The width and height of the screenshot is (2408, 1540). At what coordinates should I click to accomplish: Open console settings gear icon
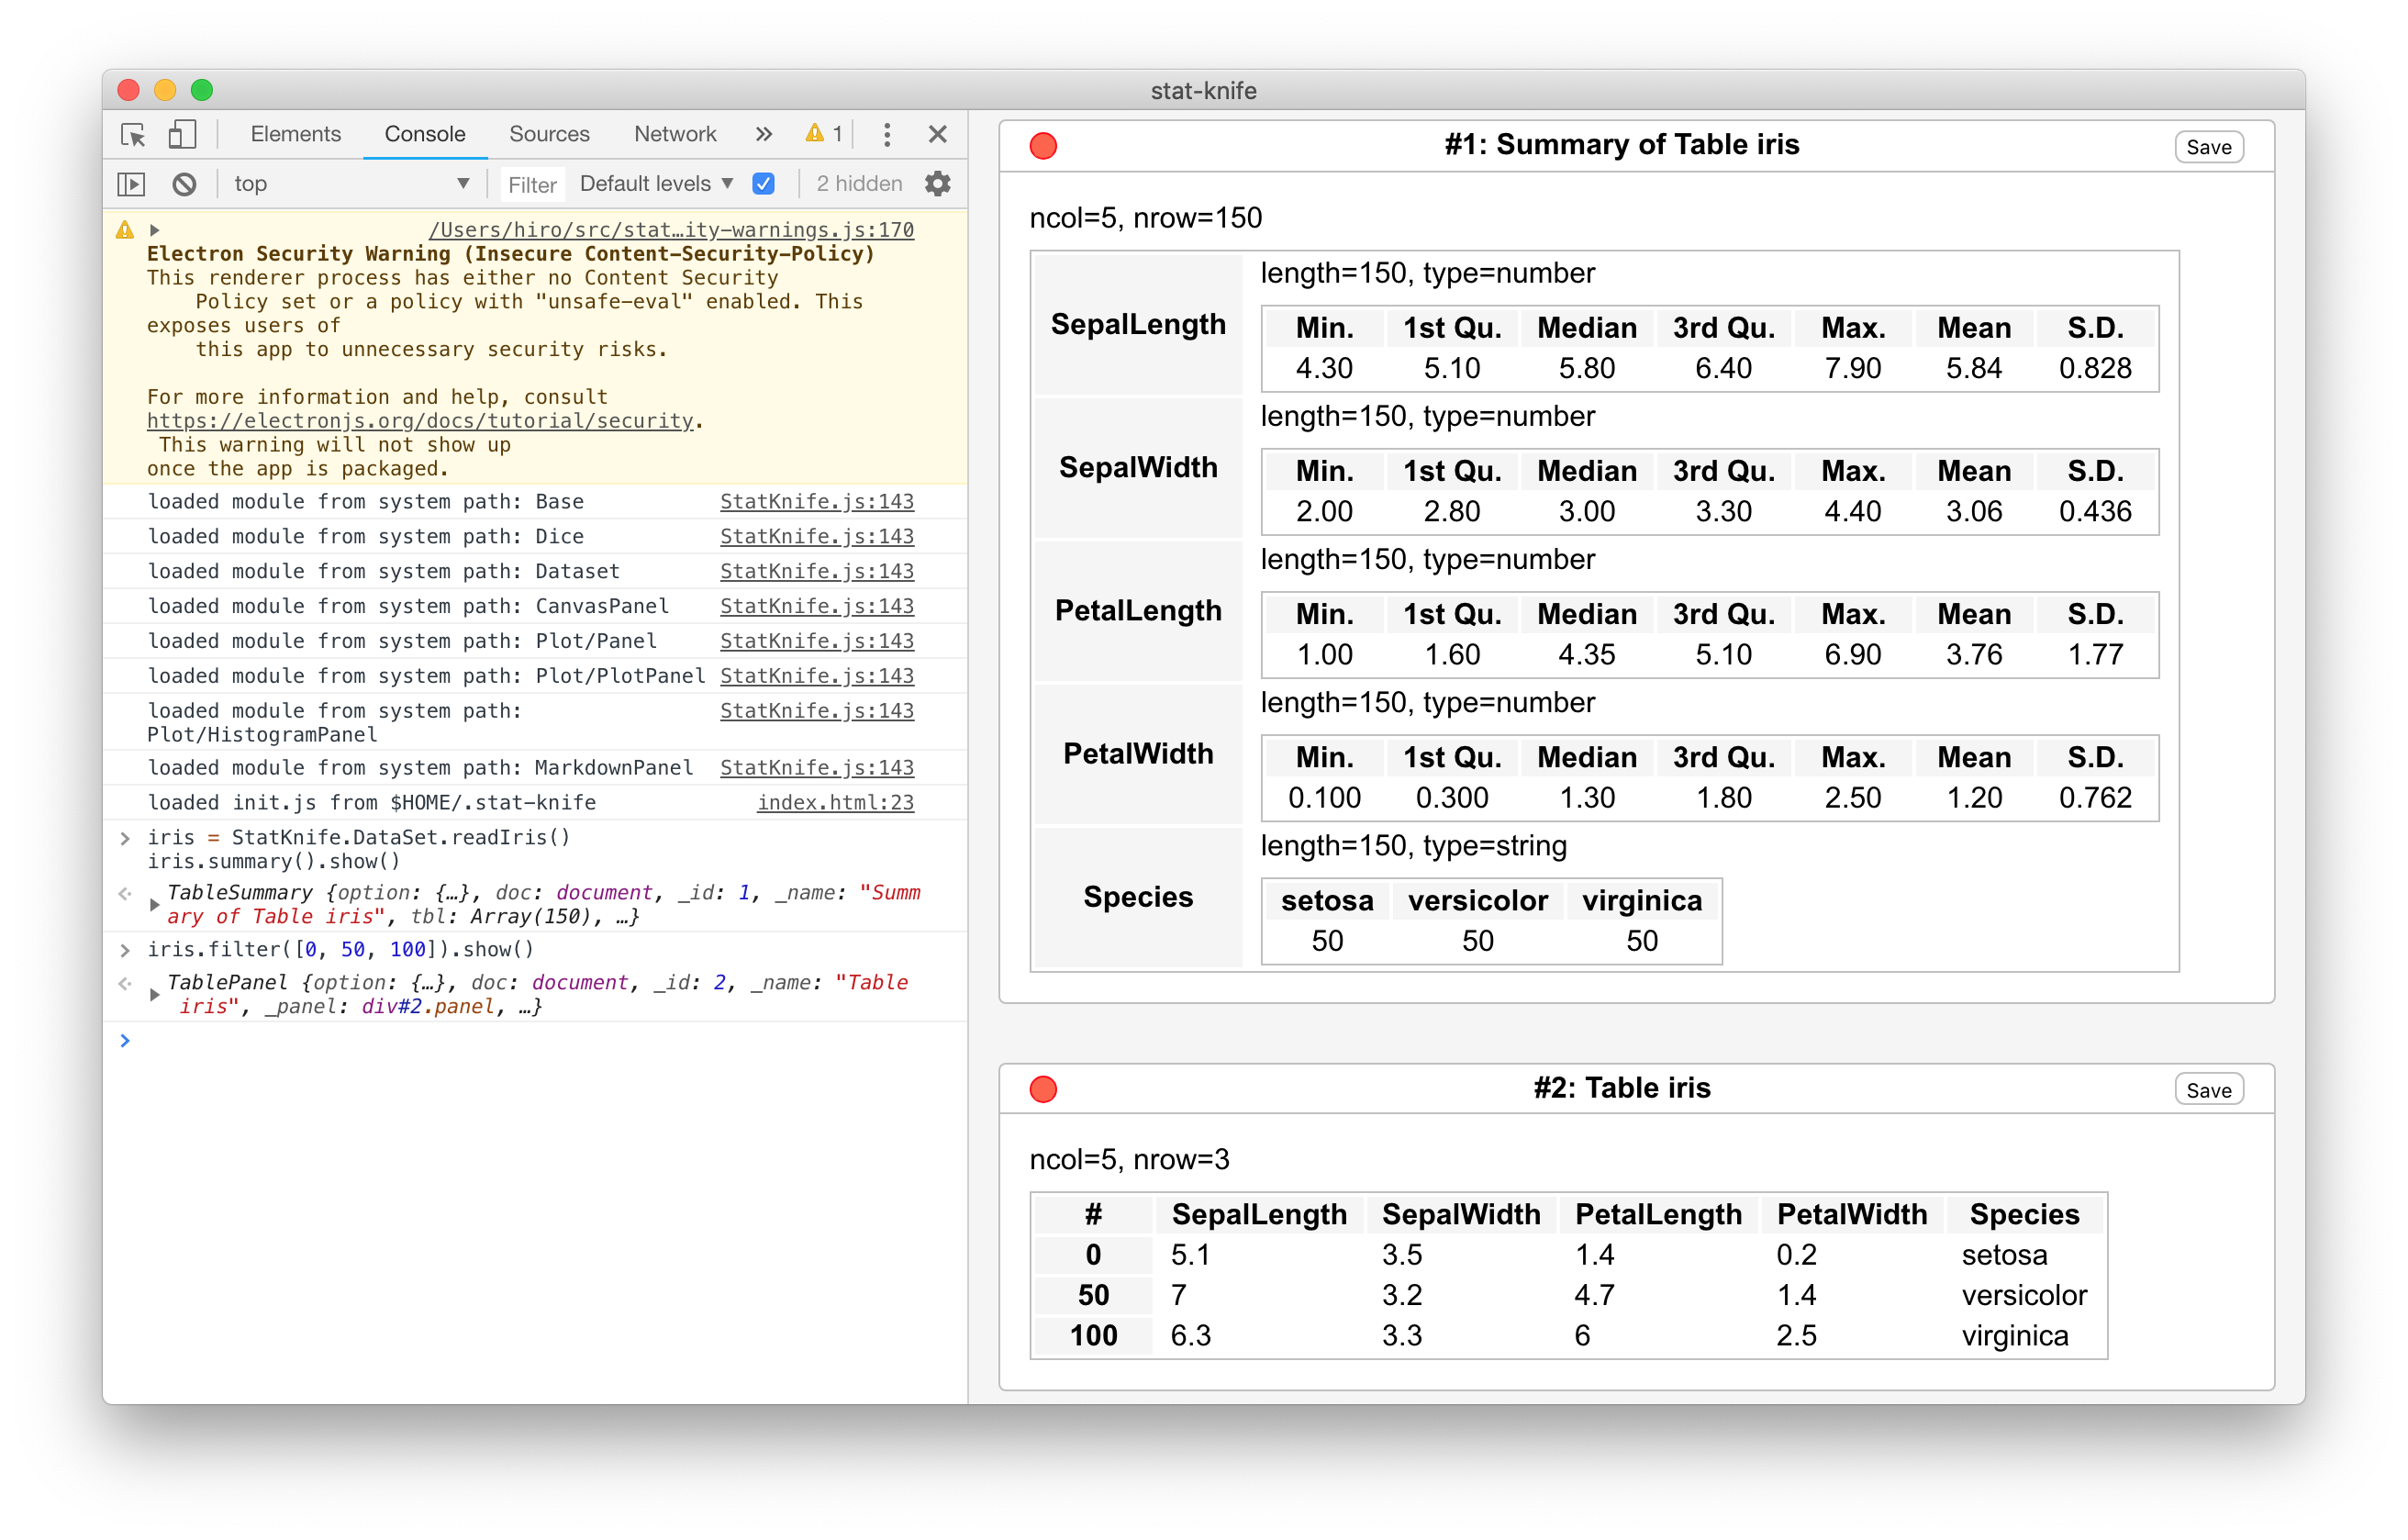[937, 184]
